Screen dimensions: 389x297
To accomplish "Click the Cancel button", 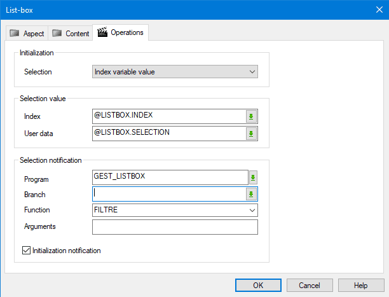I will pos(310,286).
